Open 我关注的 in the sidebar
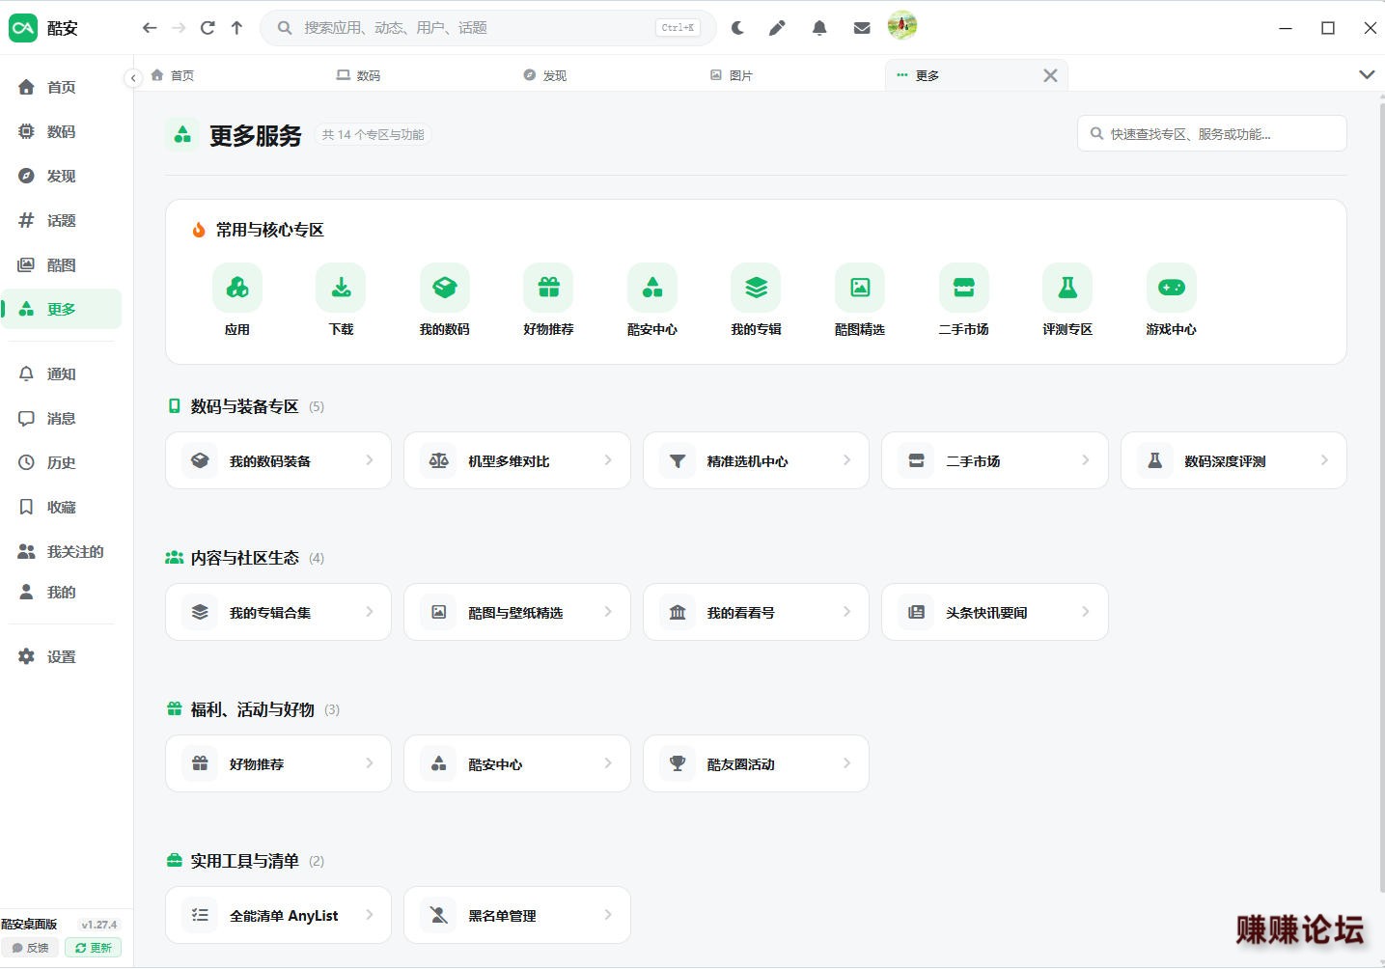This screenshot has height=969, width=1385. [x=62, y=551]
